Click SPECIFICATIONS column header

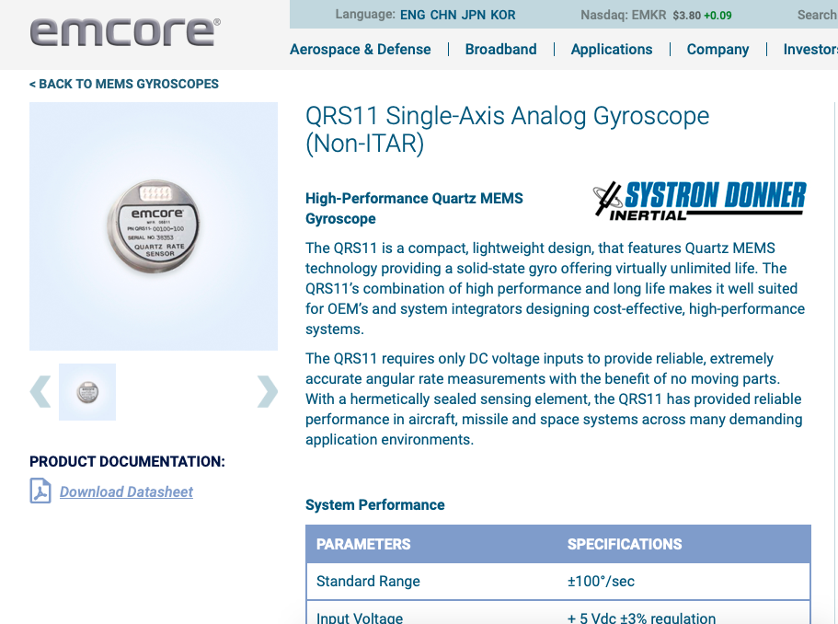(x=625, y=544)
